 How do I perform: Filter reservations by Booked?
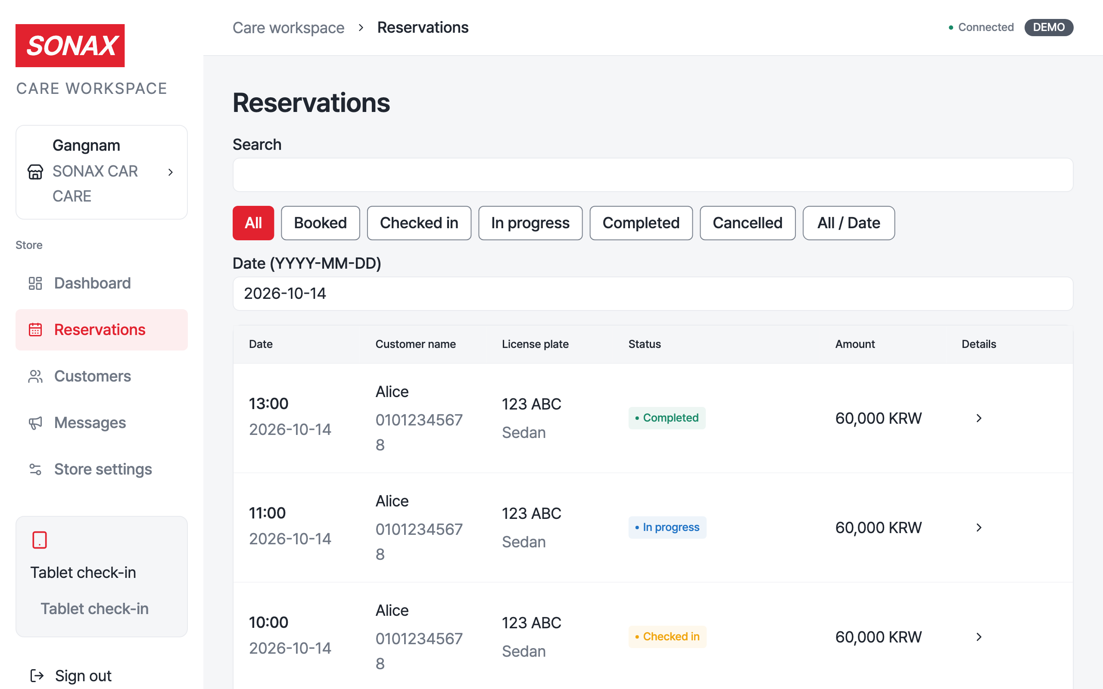pos(321,223)
